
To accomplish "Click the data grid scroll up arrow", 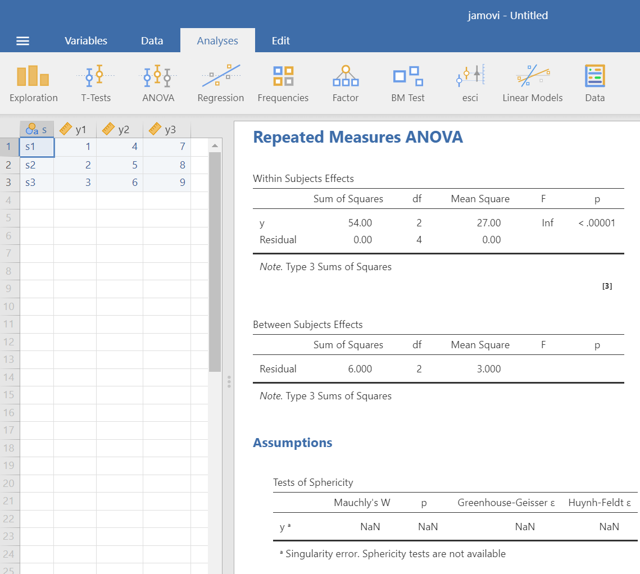I will (x=215, y=145).
